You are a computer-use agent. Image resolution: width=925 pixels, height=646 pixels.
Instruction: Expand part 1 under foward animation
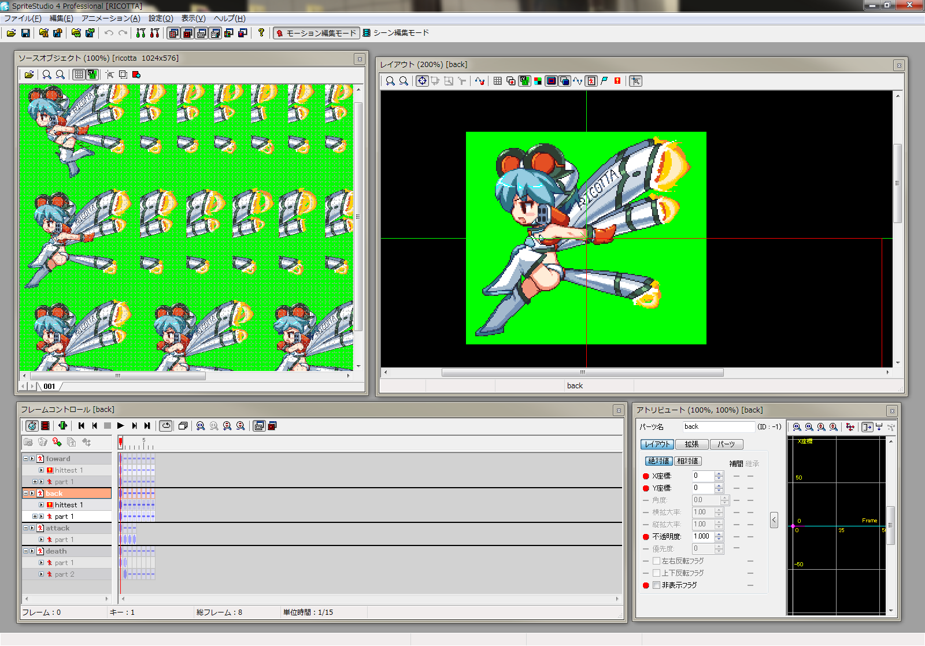tap(35, 482)
